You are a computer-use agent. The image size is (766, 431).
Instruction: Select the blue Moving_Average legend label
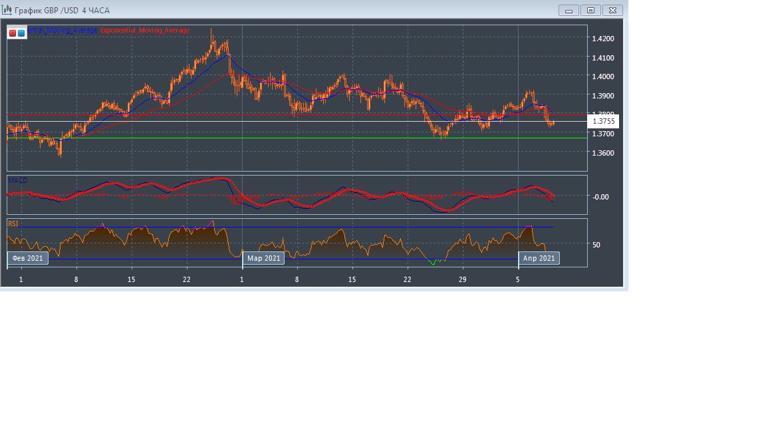point(62,31)
